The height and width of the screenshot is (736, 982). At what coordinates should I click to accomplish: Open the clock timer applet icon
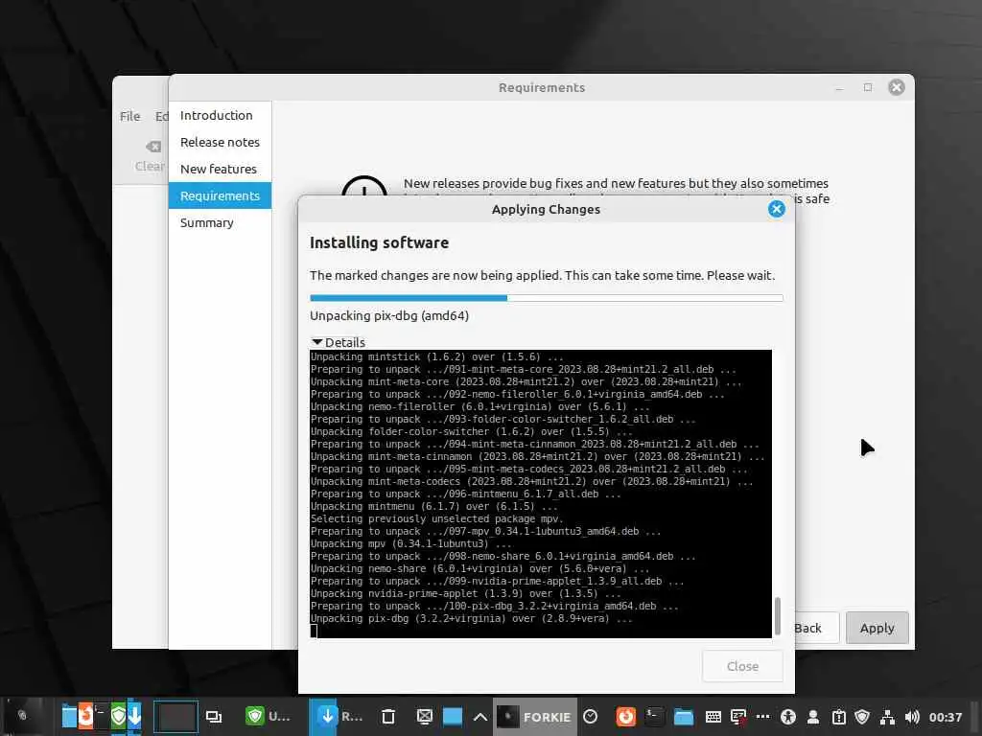[590, 717]
